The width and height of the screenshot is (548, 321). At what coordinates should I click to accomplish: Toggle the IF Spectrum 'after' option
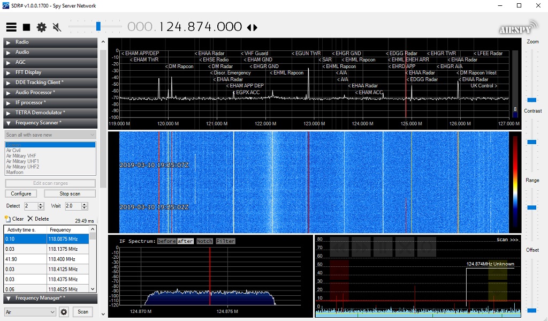(x=185, y=241)
